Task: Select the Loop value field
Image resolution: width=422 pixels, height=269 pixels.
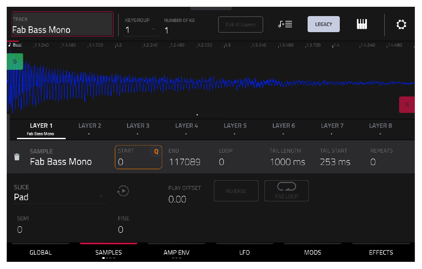Action: [221, 162]
